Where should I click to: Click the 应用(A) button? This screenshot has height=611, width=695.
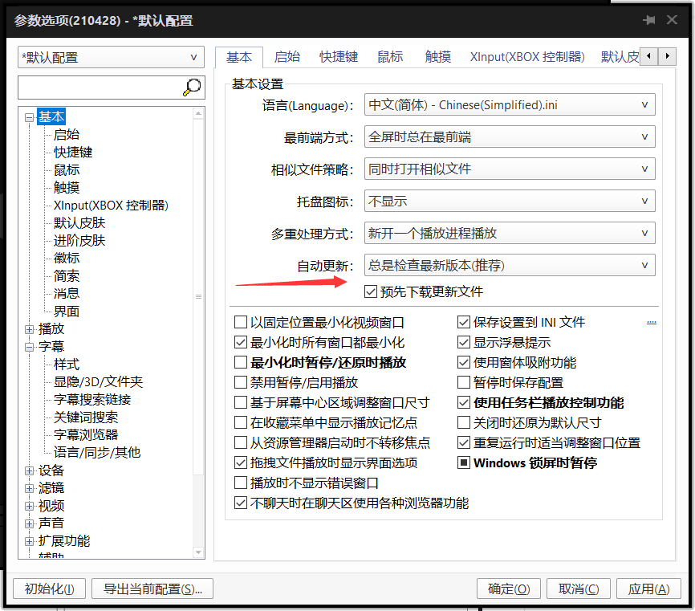click(648, 589)
